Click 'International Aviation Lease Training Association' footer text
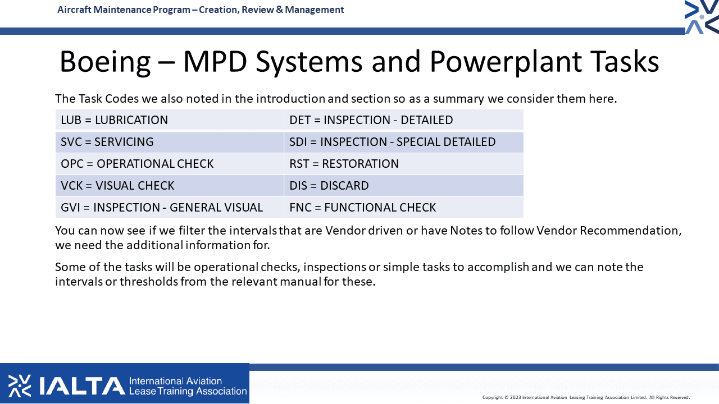This screenshot has width=719, height=404. coord(188,386)
